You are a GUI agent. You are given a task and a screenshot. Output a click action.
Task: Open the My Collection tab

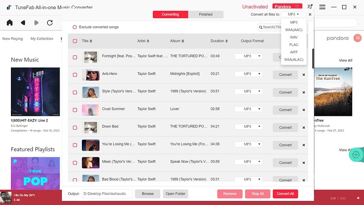(42, 39)
